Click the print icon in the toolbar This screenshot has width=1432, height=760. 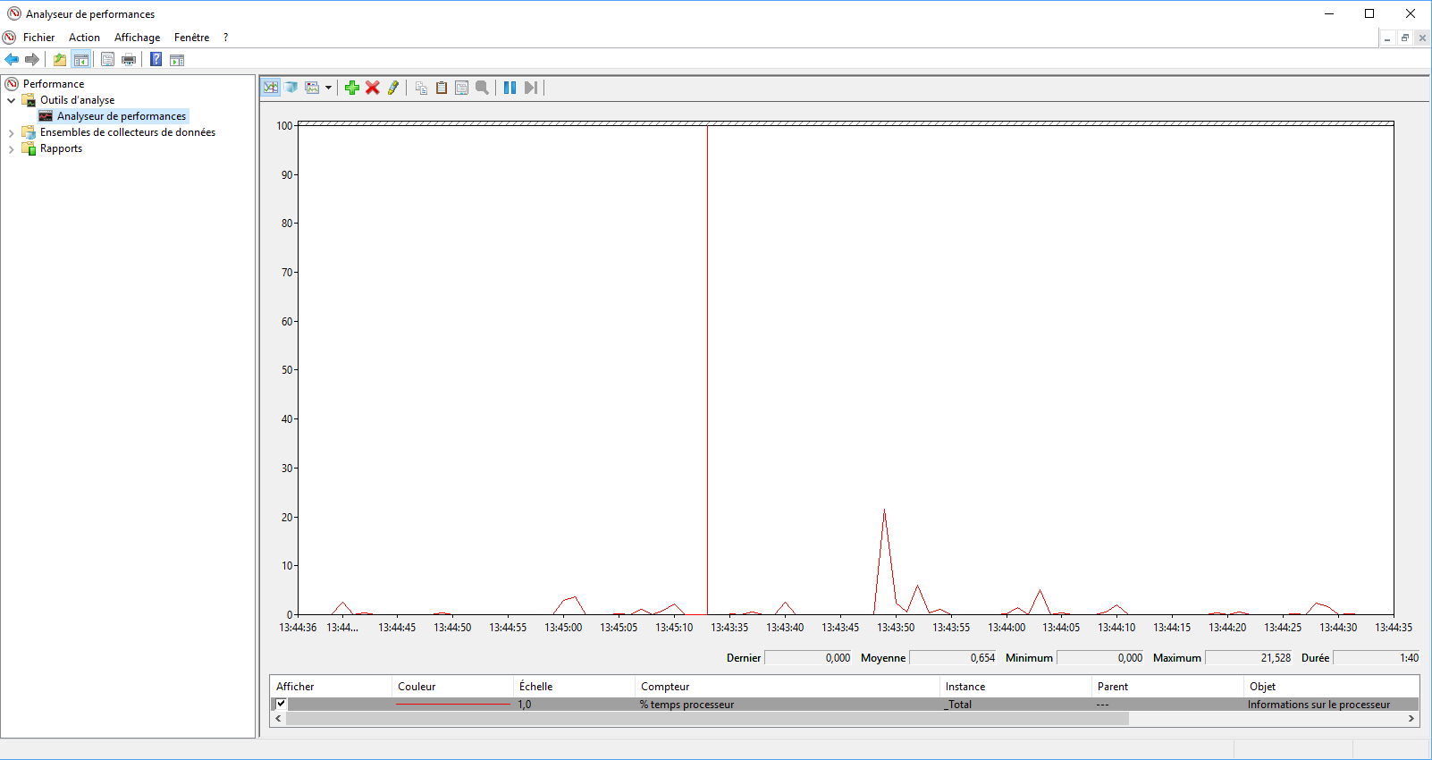[x=129, y=60]
